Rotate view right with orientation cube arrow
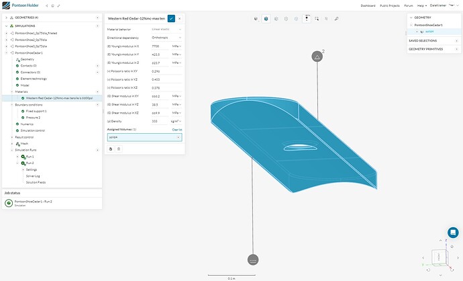This screenshot has width=463, height=281. pyautogui.click(x=458, y=258)
